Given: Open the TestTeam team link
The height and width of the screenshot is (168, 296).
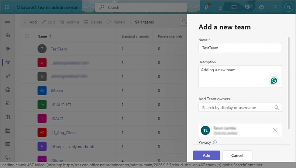Looking at the screenshot, I should coord(59,49).
